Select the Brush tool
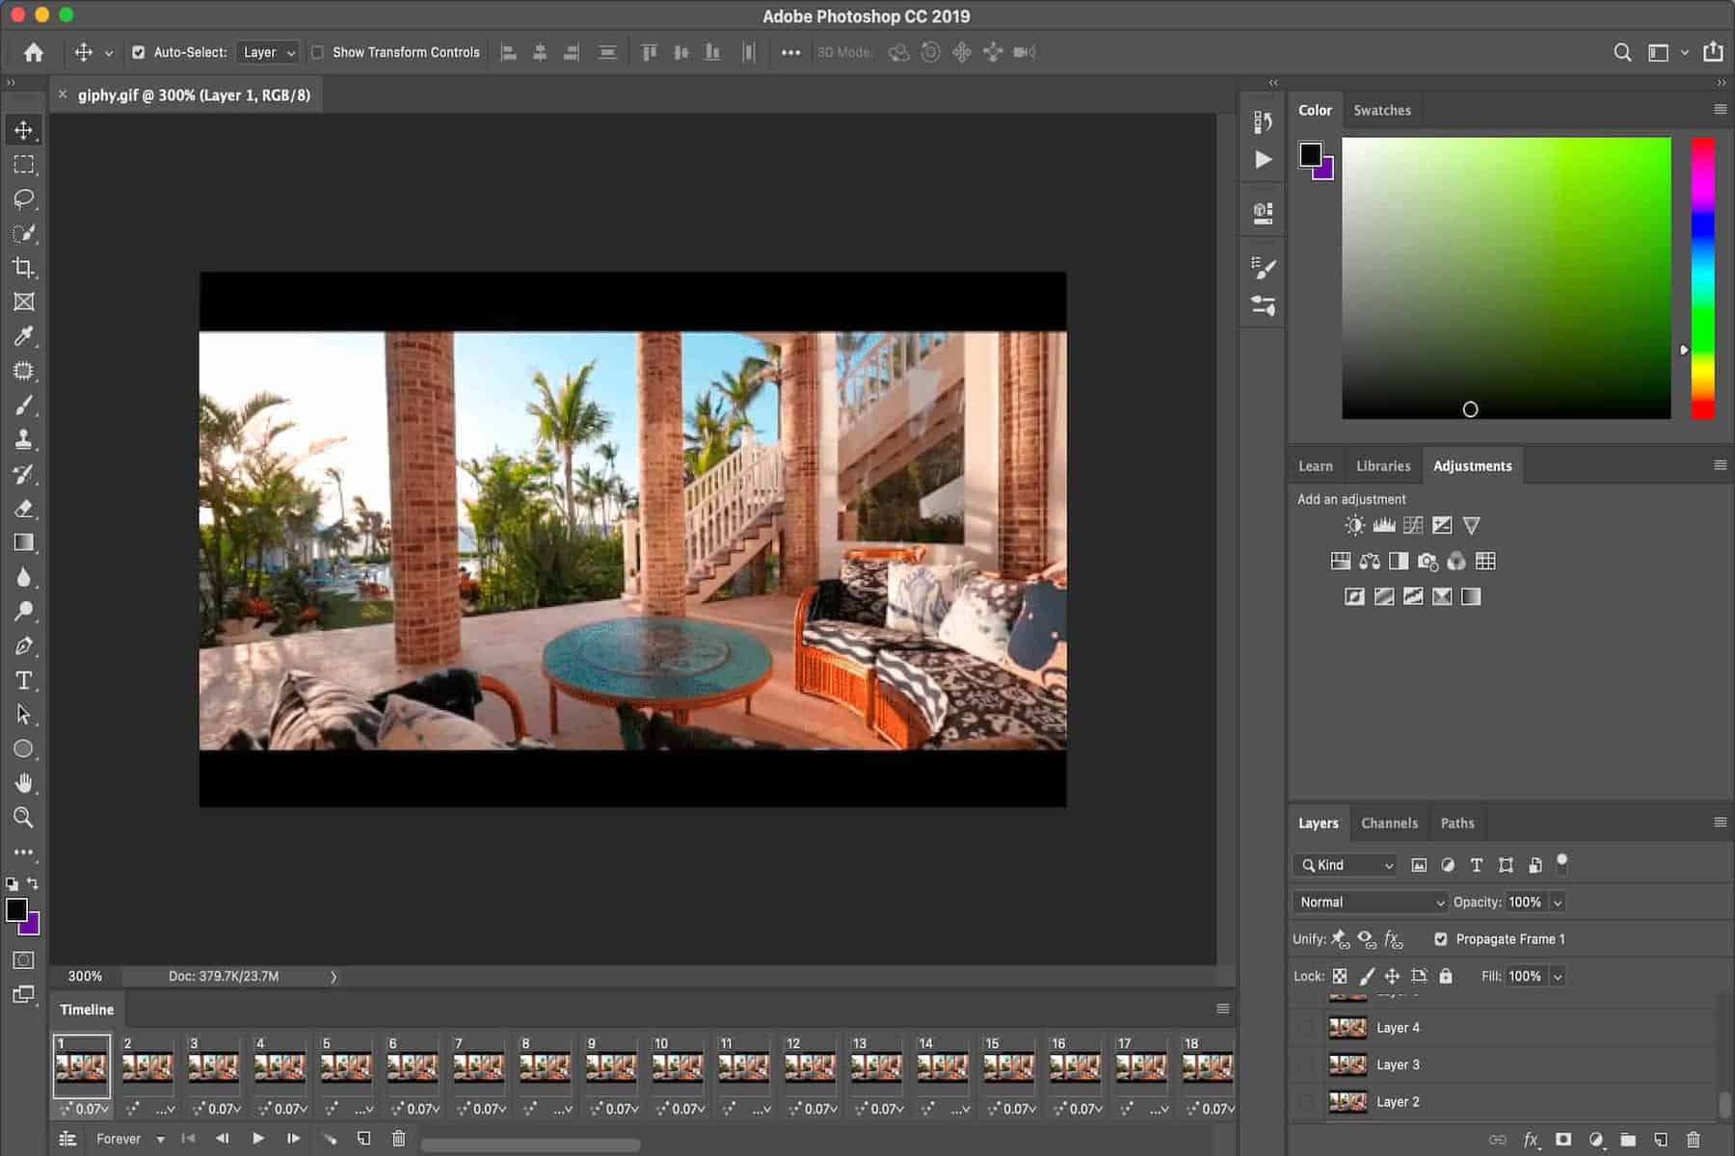This screenshot has height=1156, width=1735. pos(24,405)
